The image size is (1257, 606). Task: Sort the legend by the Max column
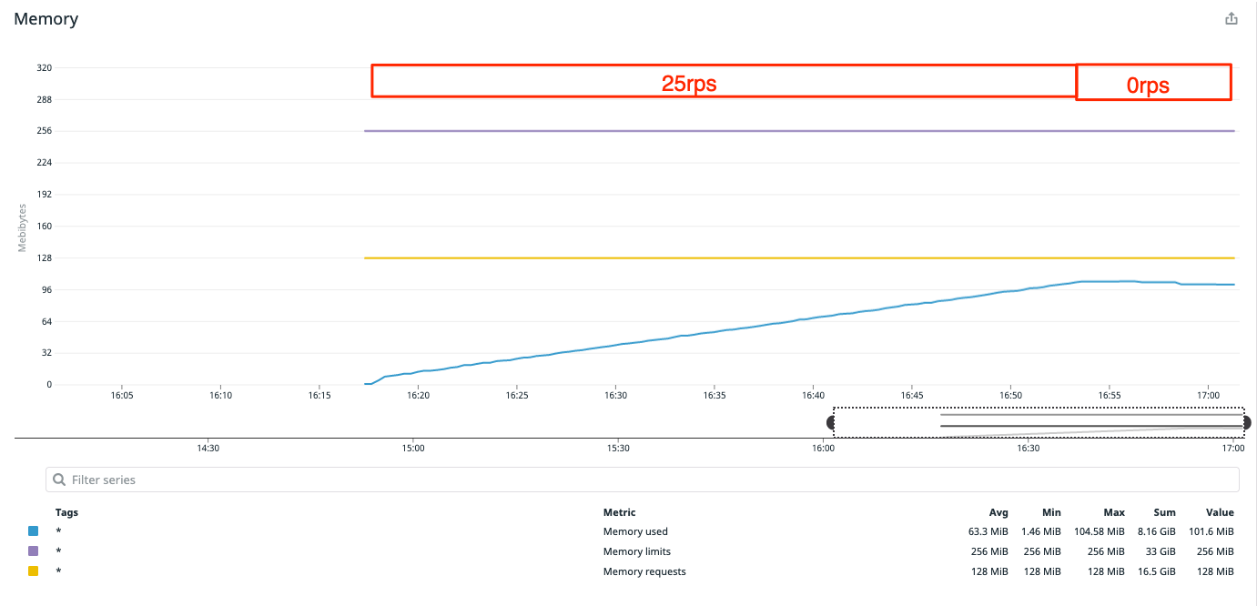point(1113,512)
